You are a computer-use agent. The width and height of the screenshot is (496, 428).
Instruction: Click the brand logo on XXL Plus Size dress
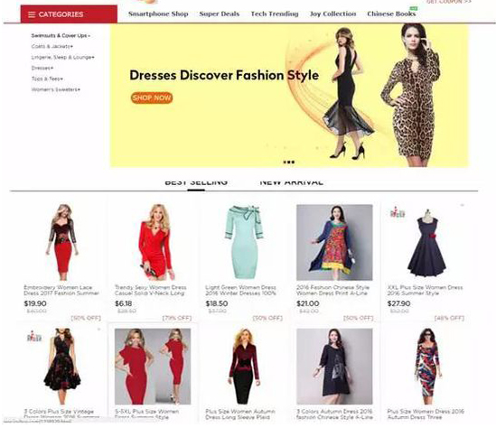[398, 212]
